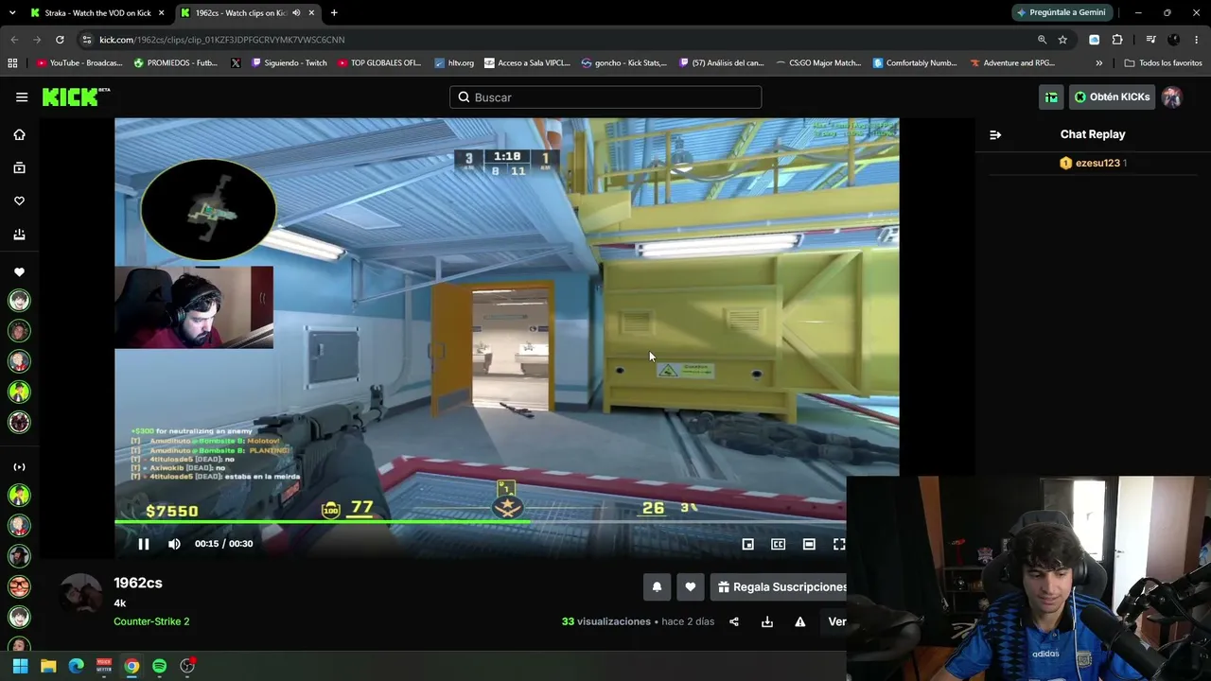The image size is (1211, 681).
Task: Toggle closed captions on the player
Action: tap(778, 544)
